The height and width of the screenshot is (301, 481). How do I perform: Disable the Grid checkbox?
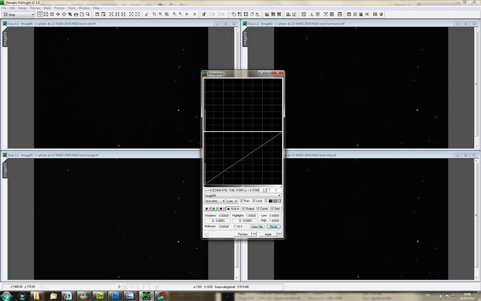pyautogui.click(x=273, y=209)
